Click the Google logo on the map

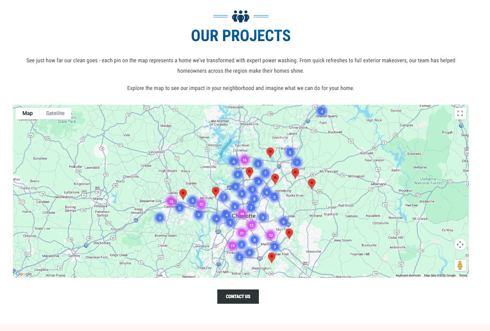pyautogui.click(x=24, y=274)
